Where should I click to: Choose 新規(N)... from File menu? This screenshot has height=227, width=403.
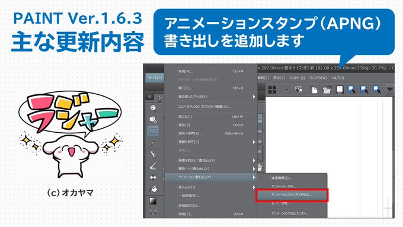click(x=211, y=71)
